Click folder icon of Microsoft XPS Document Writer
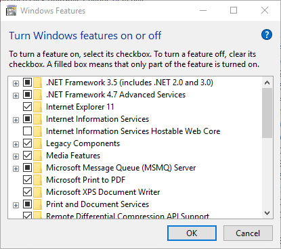The width and height of the screenshot is (281, 249). click(x=37, y=192)
